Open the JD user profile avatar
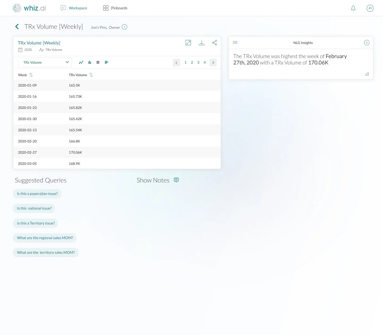 (370, 8)
